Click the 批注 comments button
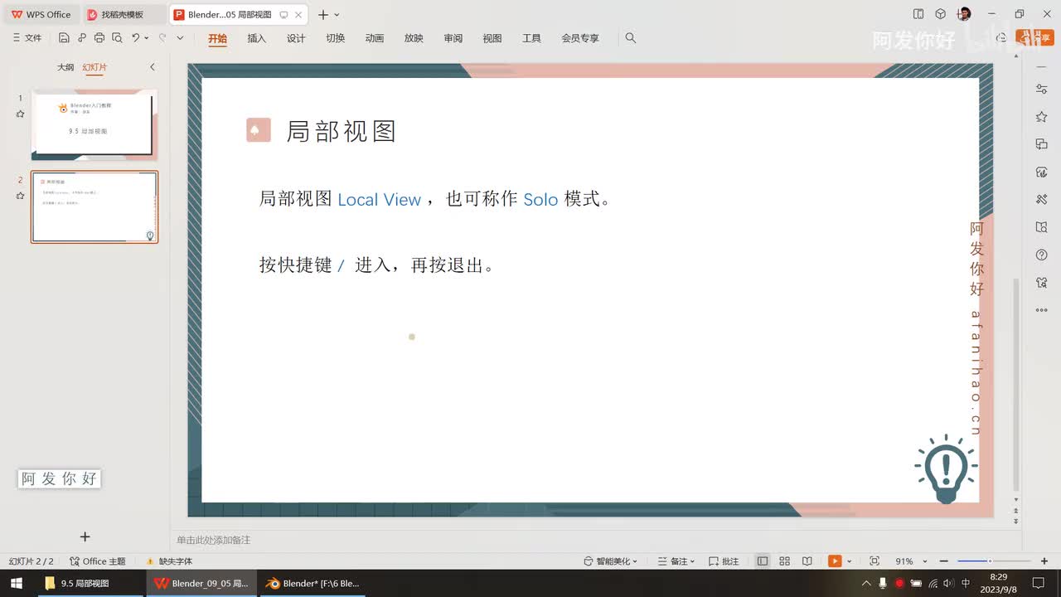Image resolution: width=1061 pixels, height=597 pixels. [724, 561]
